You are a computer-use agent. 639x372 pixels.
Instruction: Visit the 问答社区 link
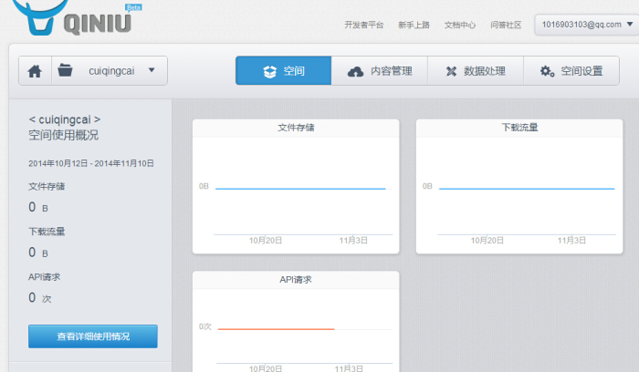pyautogui.click(x=506, y=26)
